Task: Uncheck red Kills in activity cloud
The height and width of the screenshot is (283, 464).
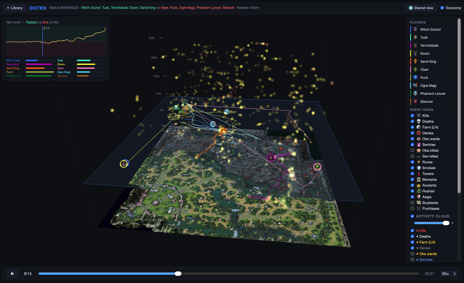Action: 412,230
